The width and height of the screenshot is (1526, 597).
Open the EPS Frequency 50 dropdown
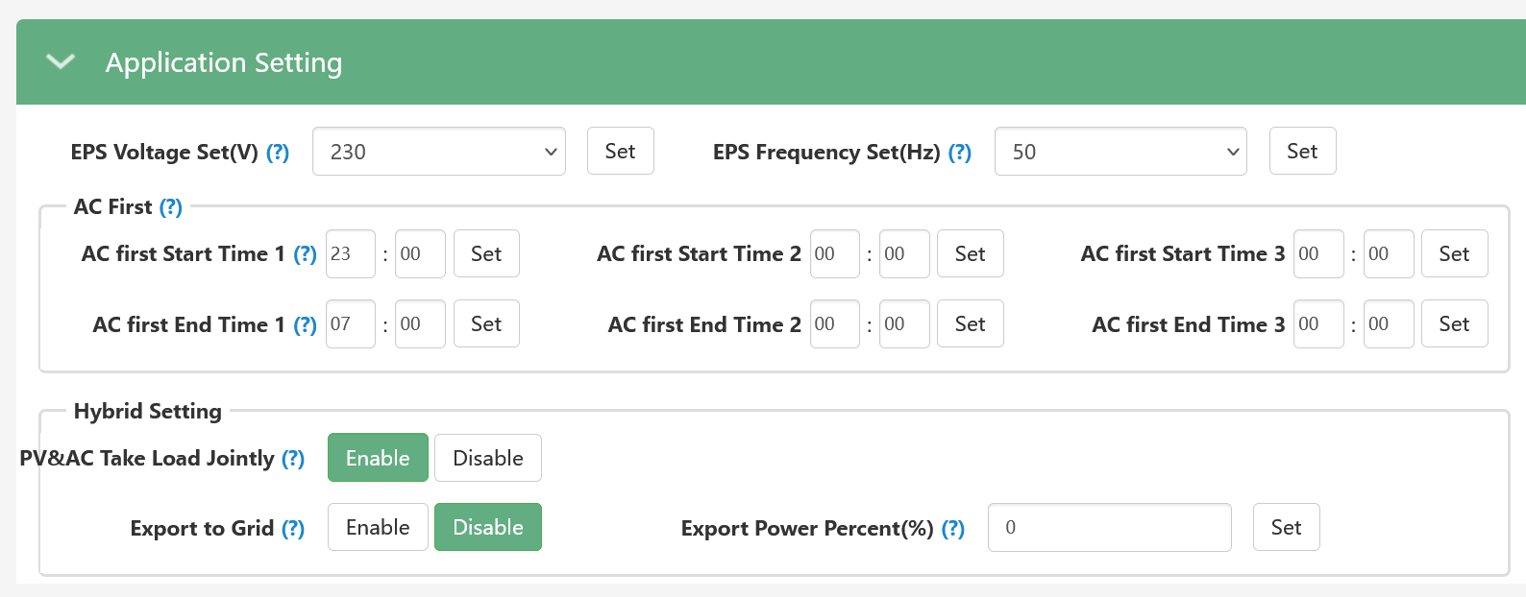click(x=1120, y=152)
